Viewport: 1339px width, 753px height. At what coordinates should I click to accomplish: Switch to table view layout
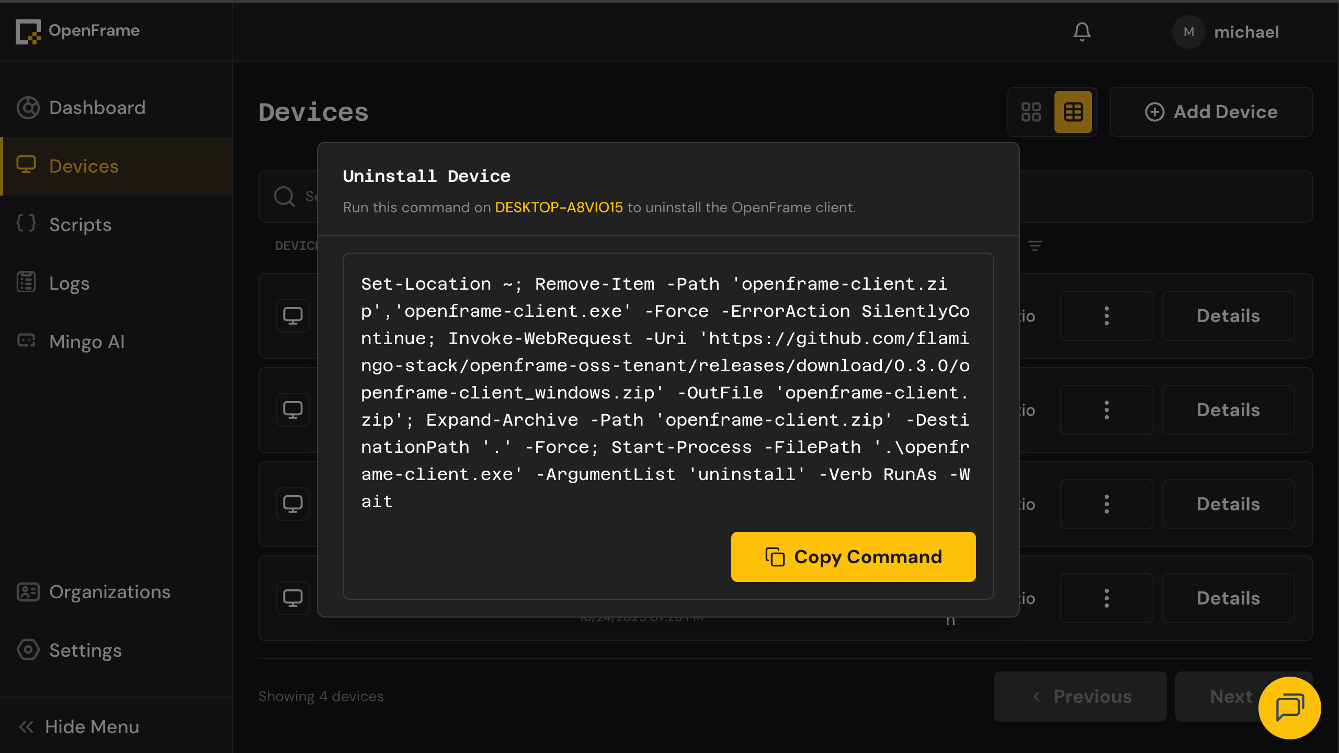coord(1073,112)
